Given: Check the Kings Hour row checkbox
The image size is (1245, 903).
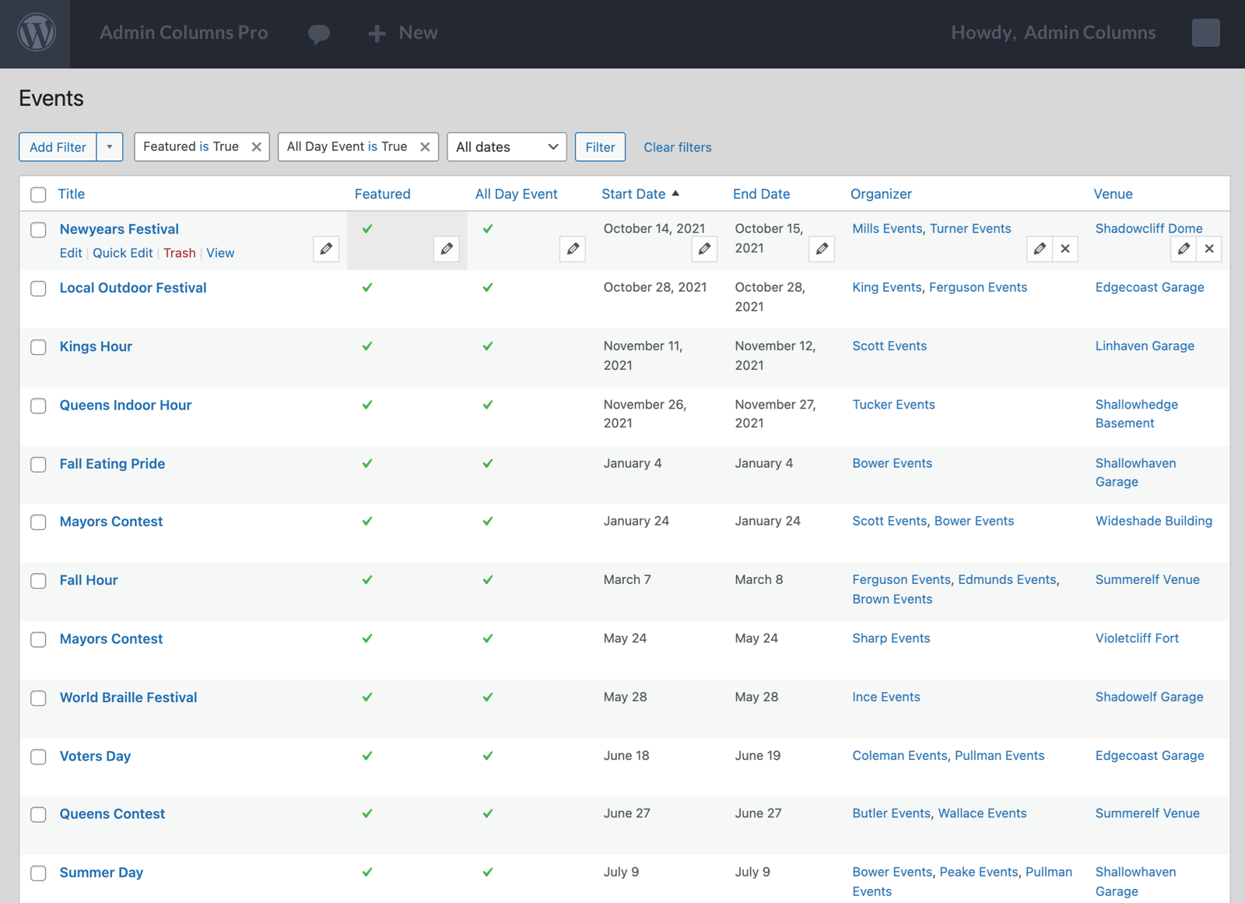Looking at the screenshot, I should pos(38,347).
